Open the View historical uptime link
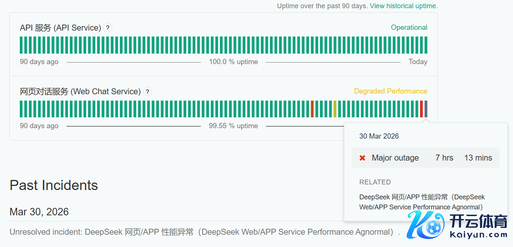Image resolution: width=513 pixels, height=247 pixels. click(404, 6)
